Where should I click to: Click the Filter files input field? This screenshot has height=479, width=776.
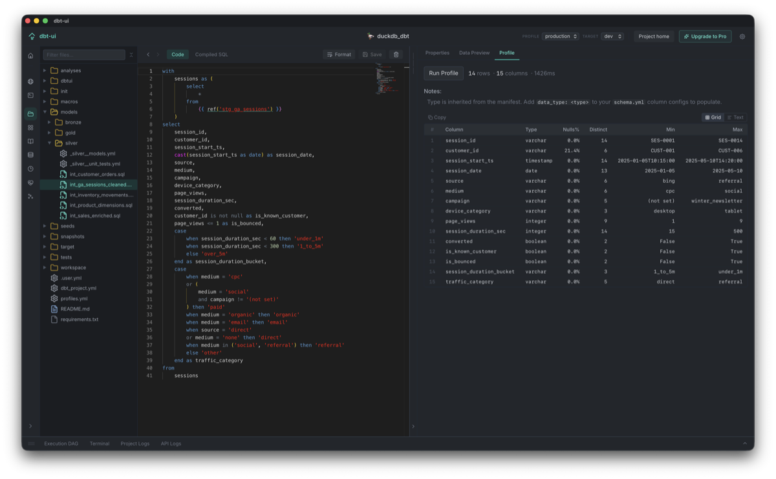(84, 55)
